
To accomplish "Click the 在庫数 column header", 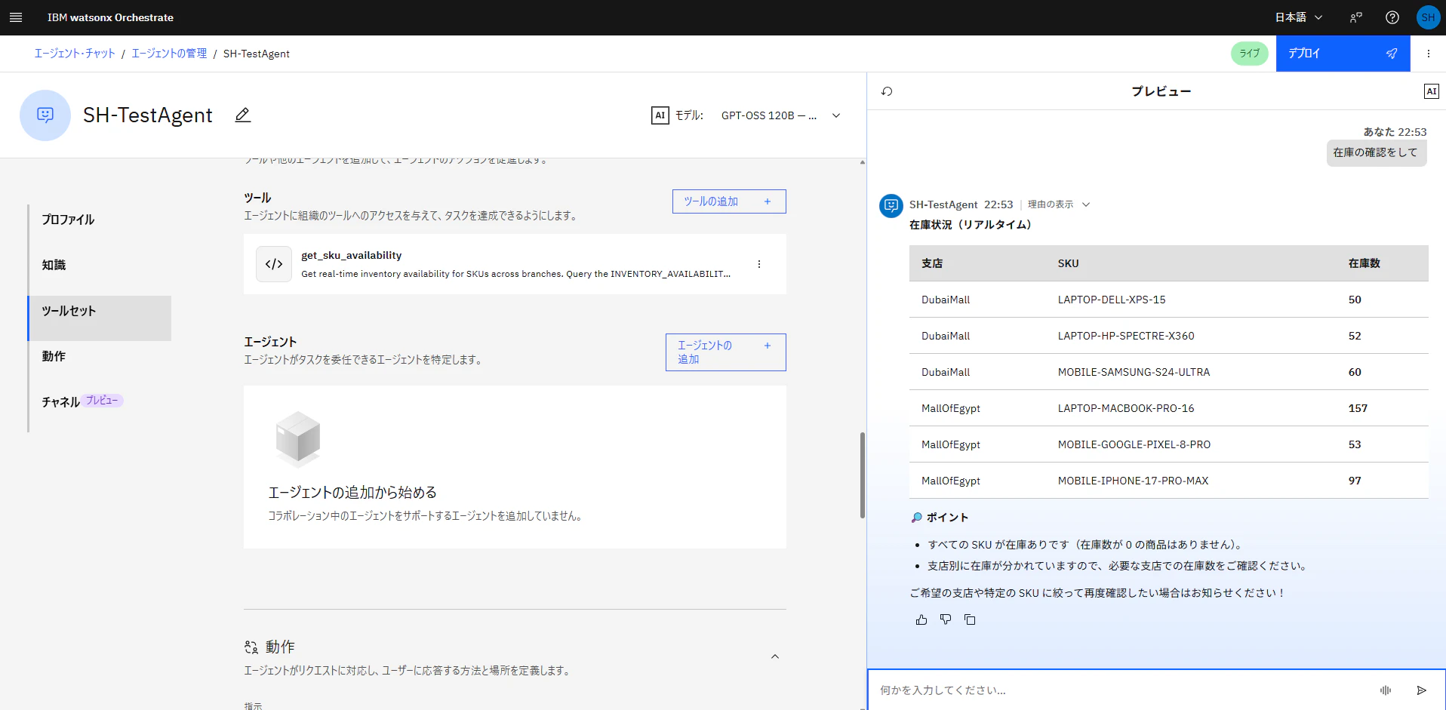I will point(1364,263).
